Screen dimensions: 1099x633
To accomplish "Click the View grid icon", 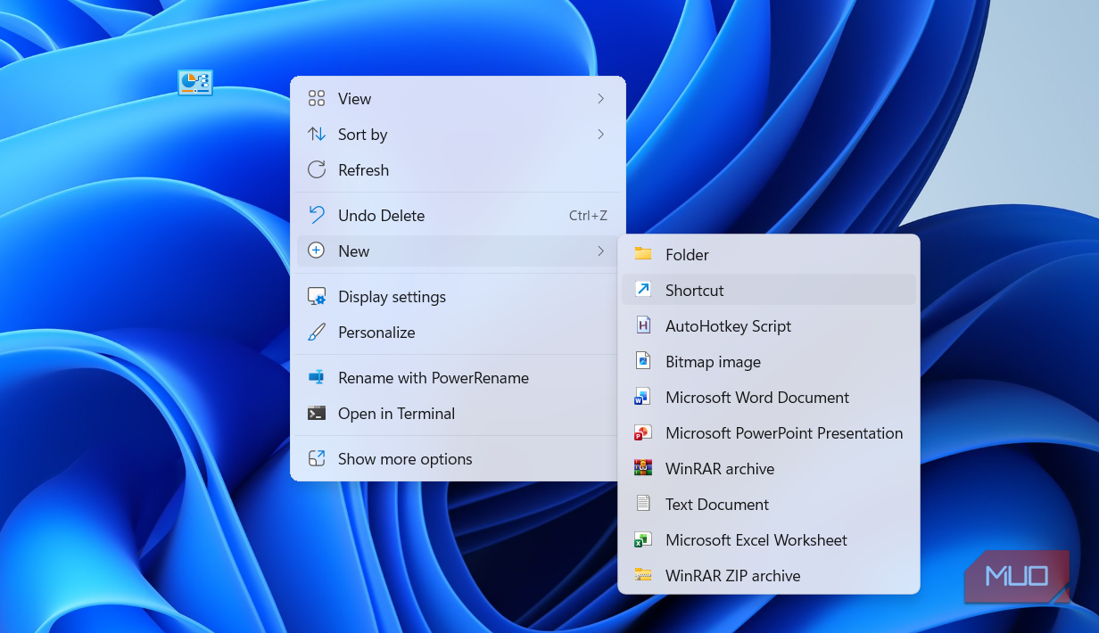I will click(317, 98).
